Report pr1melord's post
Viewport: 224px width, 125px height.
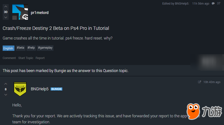(x=40, y=58)
